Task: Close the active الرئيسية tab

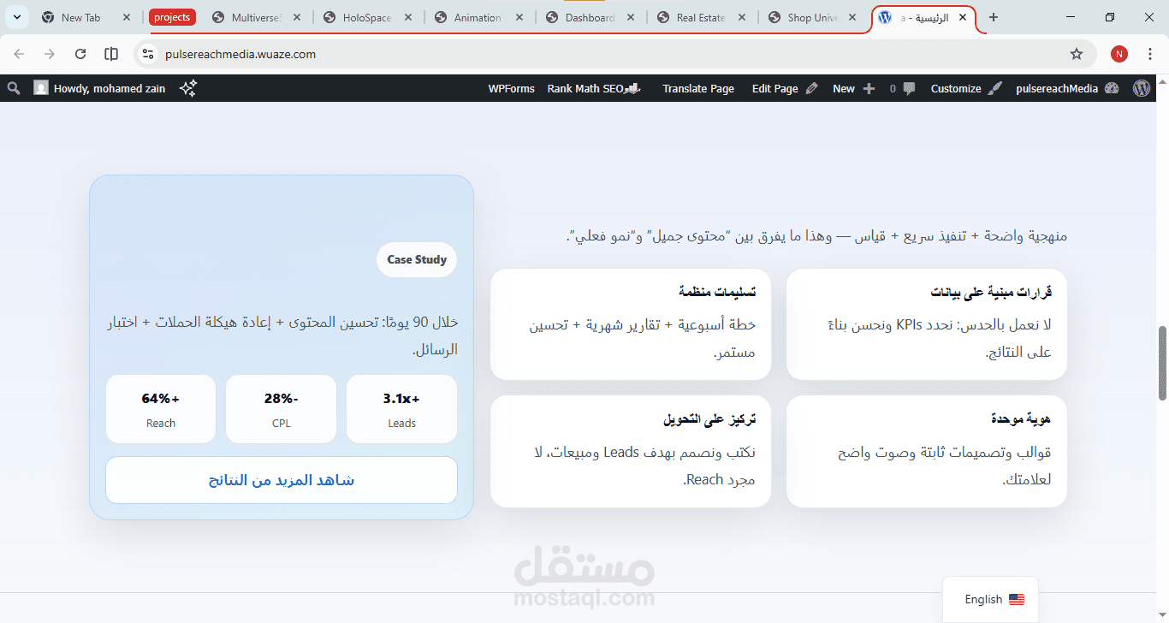Action: tap(963, 17)
